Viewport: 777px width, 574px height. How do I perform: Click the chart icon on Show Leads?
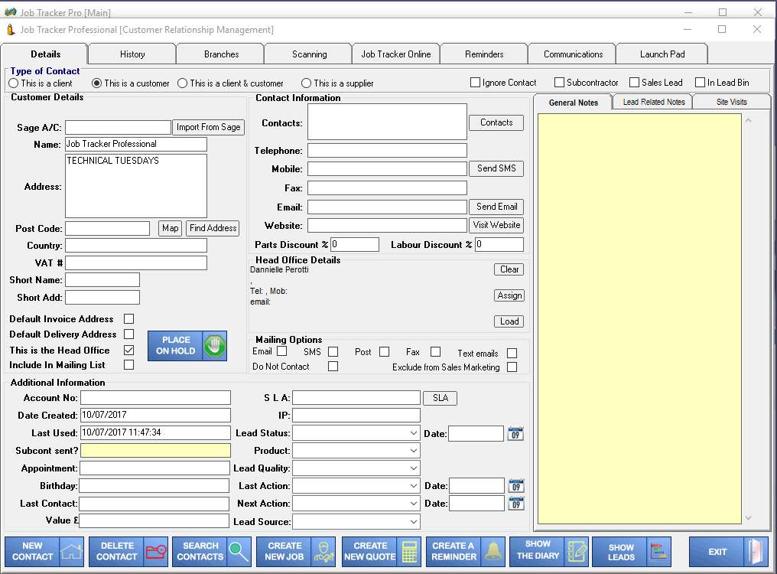coord(659,551)
